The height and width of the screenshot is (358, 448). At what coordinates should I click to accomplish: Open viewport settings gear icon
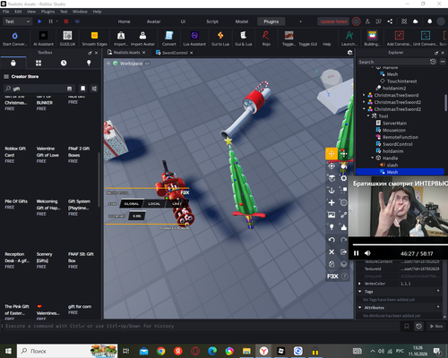(349, 53)
